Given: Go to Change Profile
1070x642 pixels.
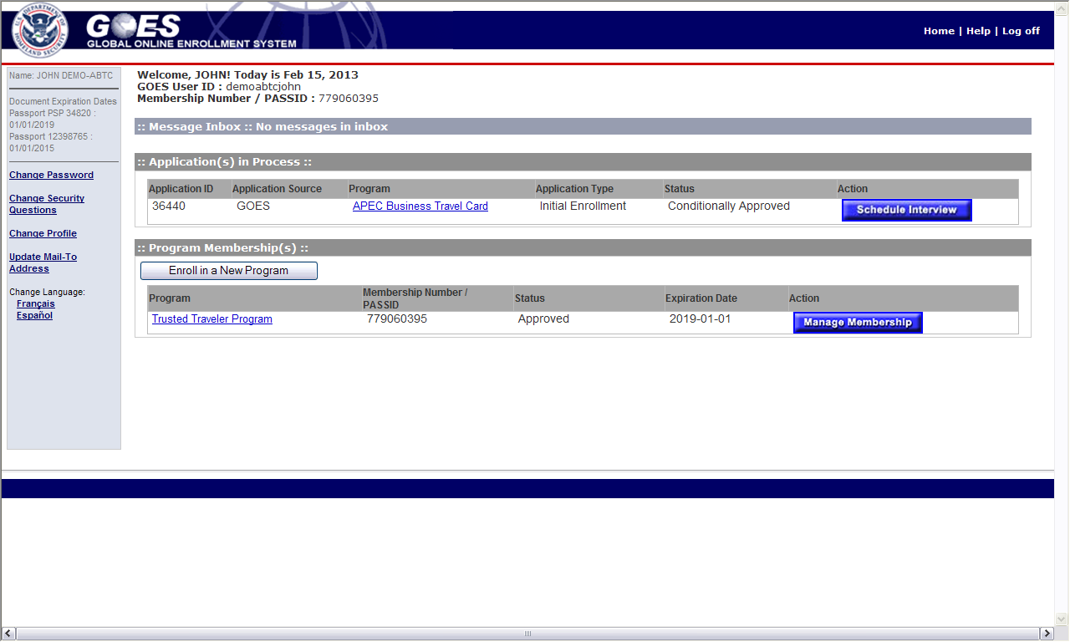Looking at the screenshot, I should tap(43, 234).
